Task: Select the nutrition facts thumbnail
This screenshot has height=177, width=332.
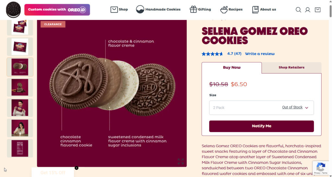Action: pyautogui.click(x=20, y=148)
